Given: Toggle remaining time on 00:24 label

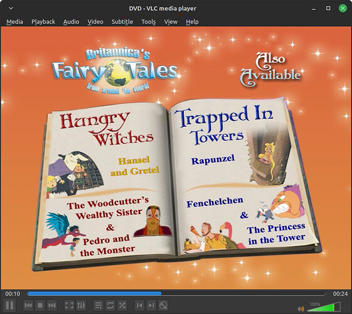Looking at the screenshot, I should 340,293.
